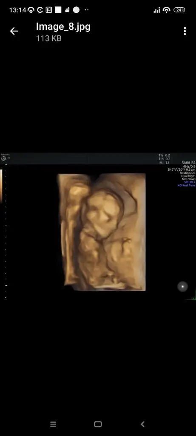Viewport: 196px width, 436px height.
Task: Tap the 4Hz/0.9 frame rate value
Action: click(x=189, y=166)
